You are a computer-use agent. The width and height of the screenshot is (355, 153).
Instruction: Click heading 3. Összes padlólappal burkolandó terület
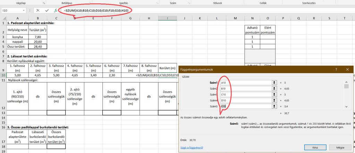(38, 127)
